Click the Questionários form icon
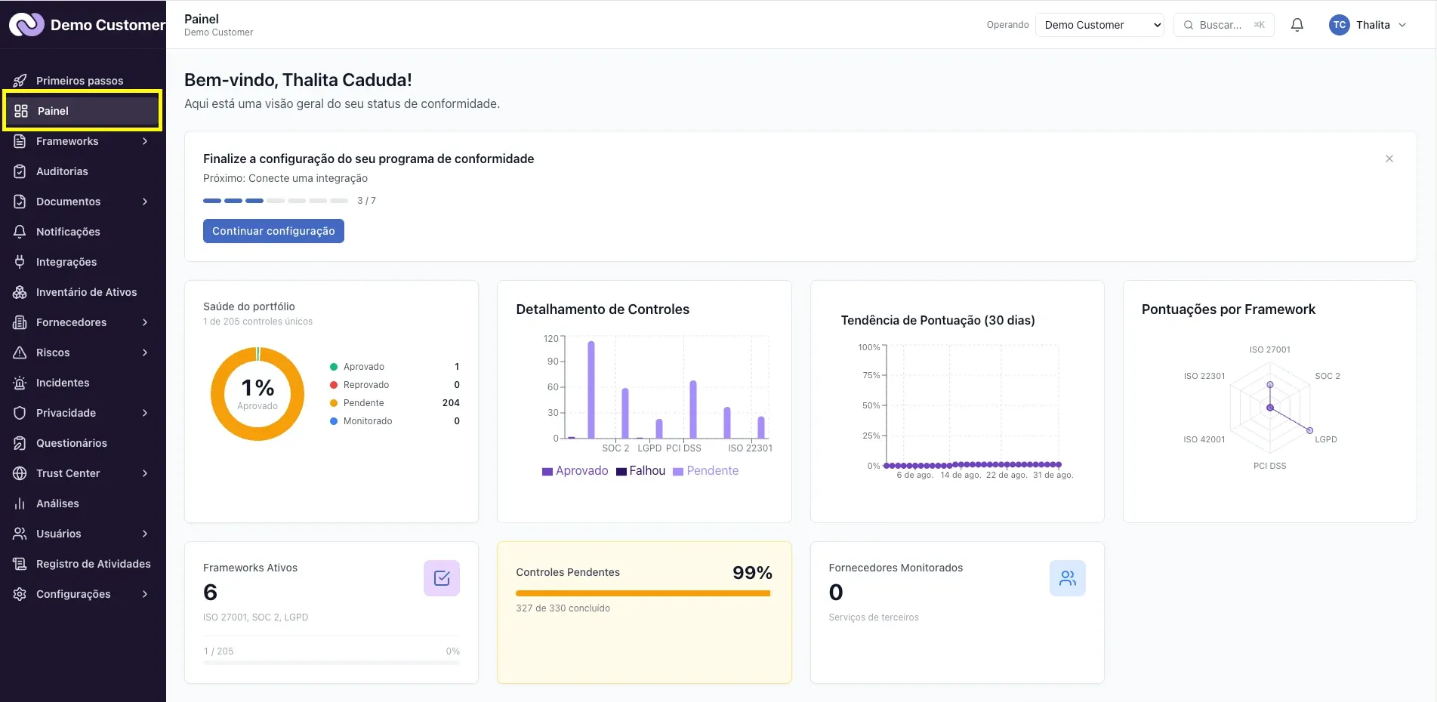 20,443
